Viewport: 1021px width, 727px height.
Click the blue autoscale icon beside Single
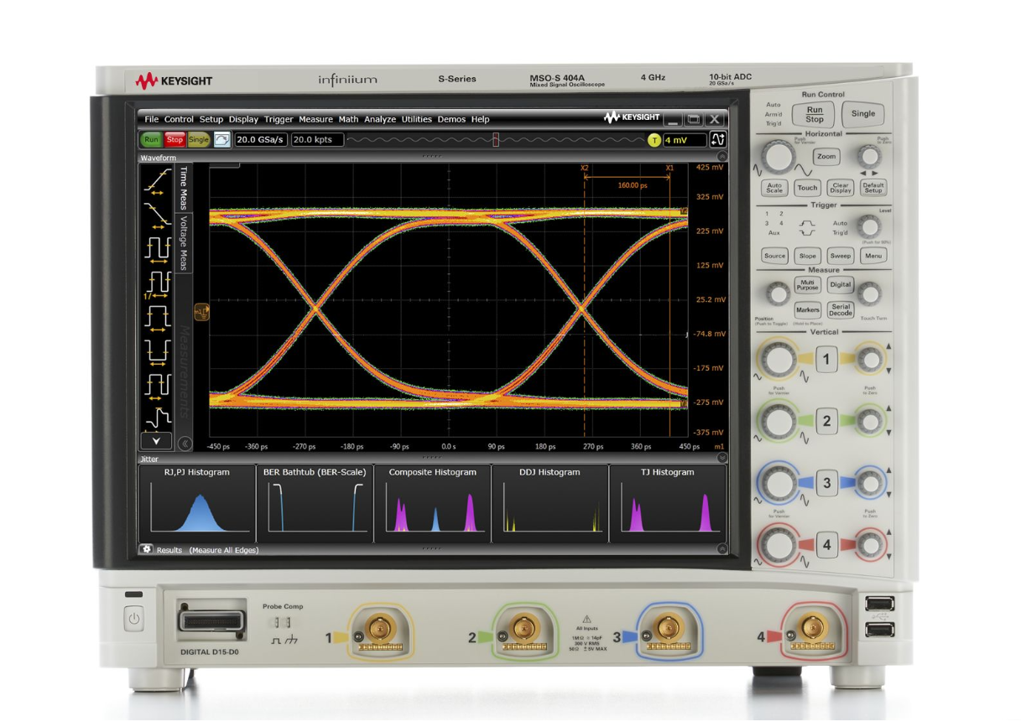(x=221, y=140)
